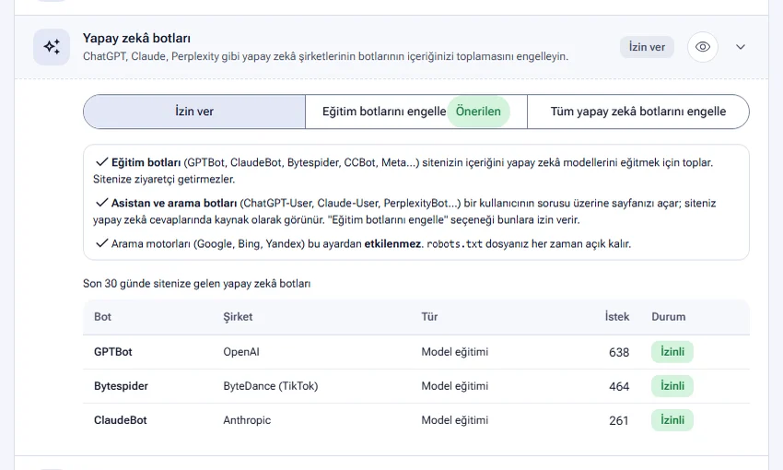Click the Eğitim botları checkmark icon
The image size is (783, 470).
(102, 162)
